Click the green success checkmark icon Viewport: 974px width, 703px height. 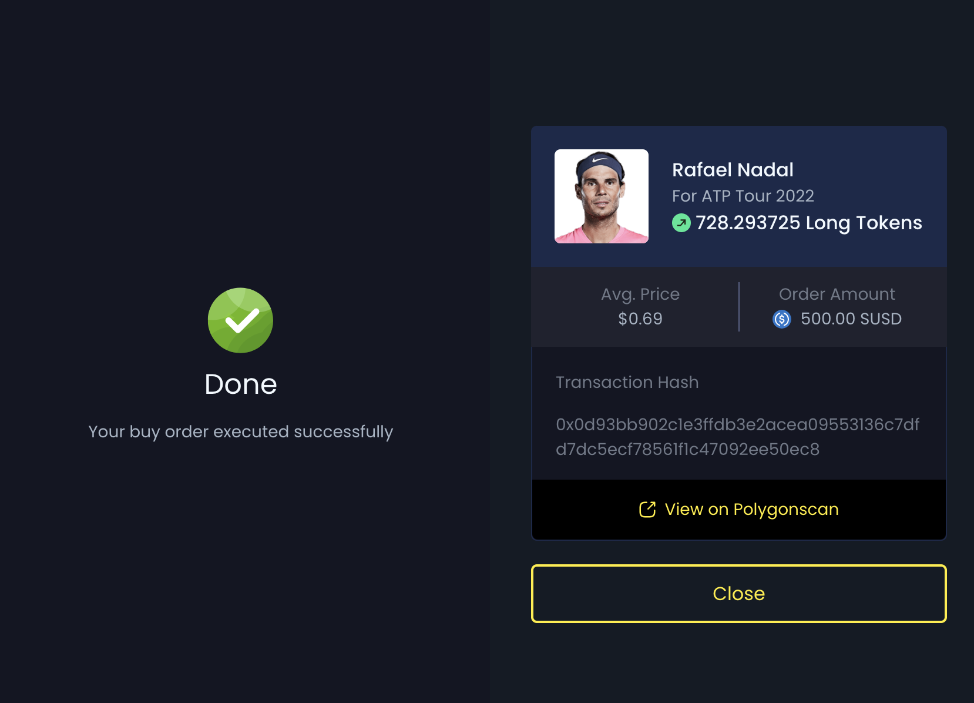click(x=240, y=320)
